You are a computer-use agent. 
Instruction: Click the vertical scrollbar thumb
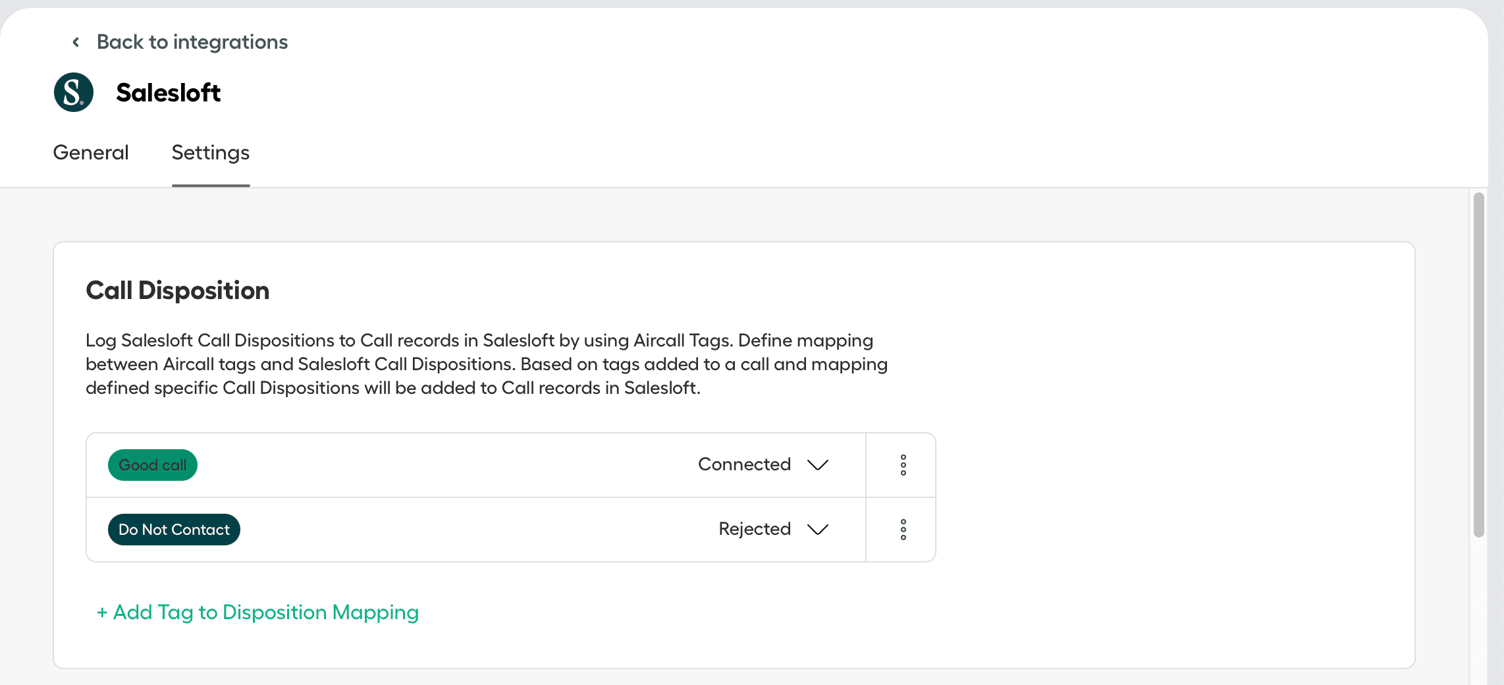tap(1478, 365)
